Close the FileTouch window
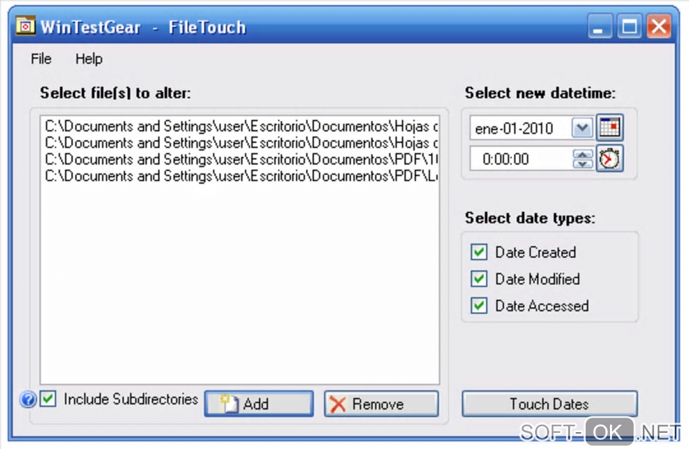The image size is (689, 449). point(659,26)
